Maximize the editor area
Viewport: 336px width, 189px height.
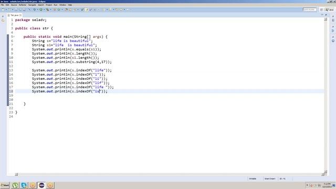coord(326,15)
